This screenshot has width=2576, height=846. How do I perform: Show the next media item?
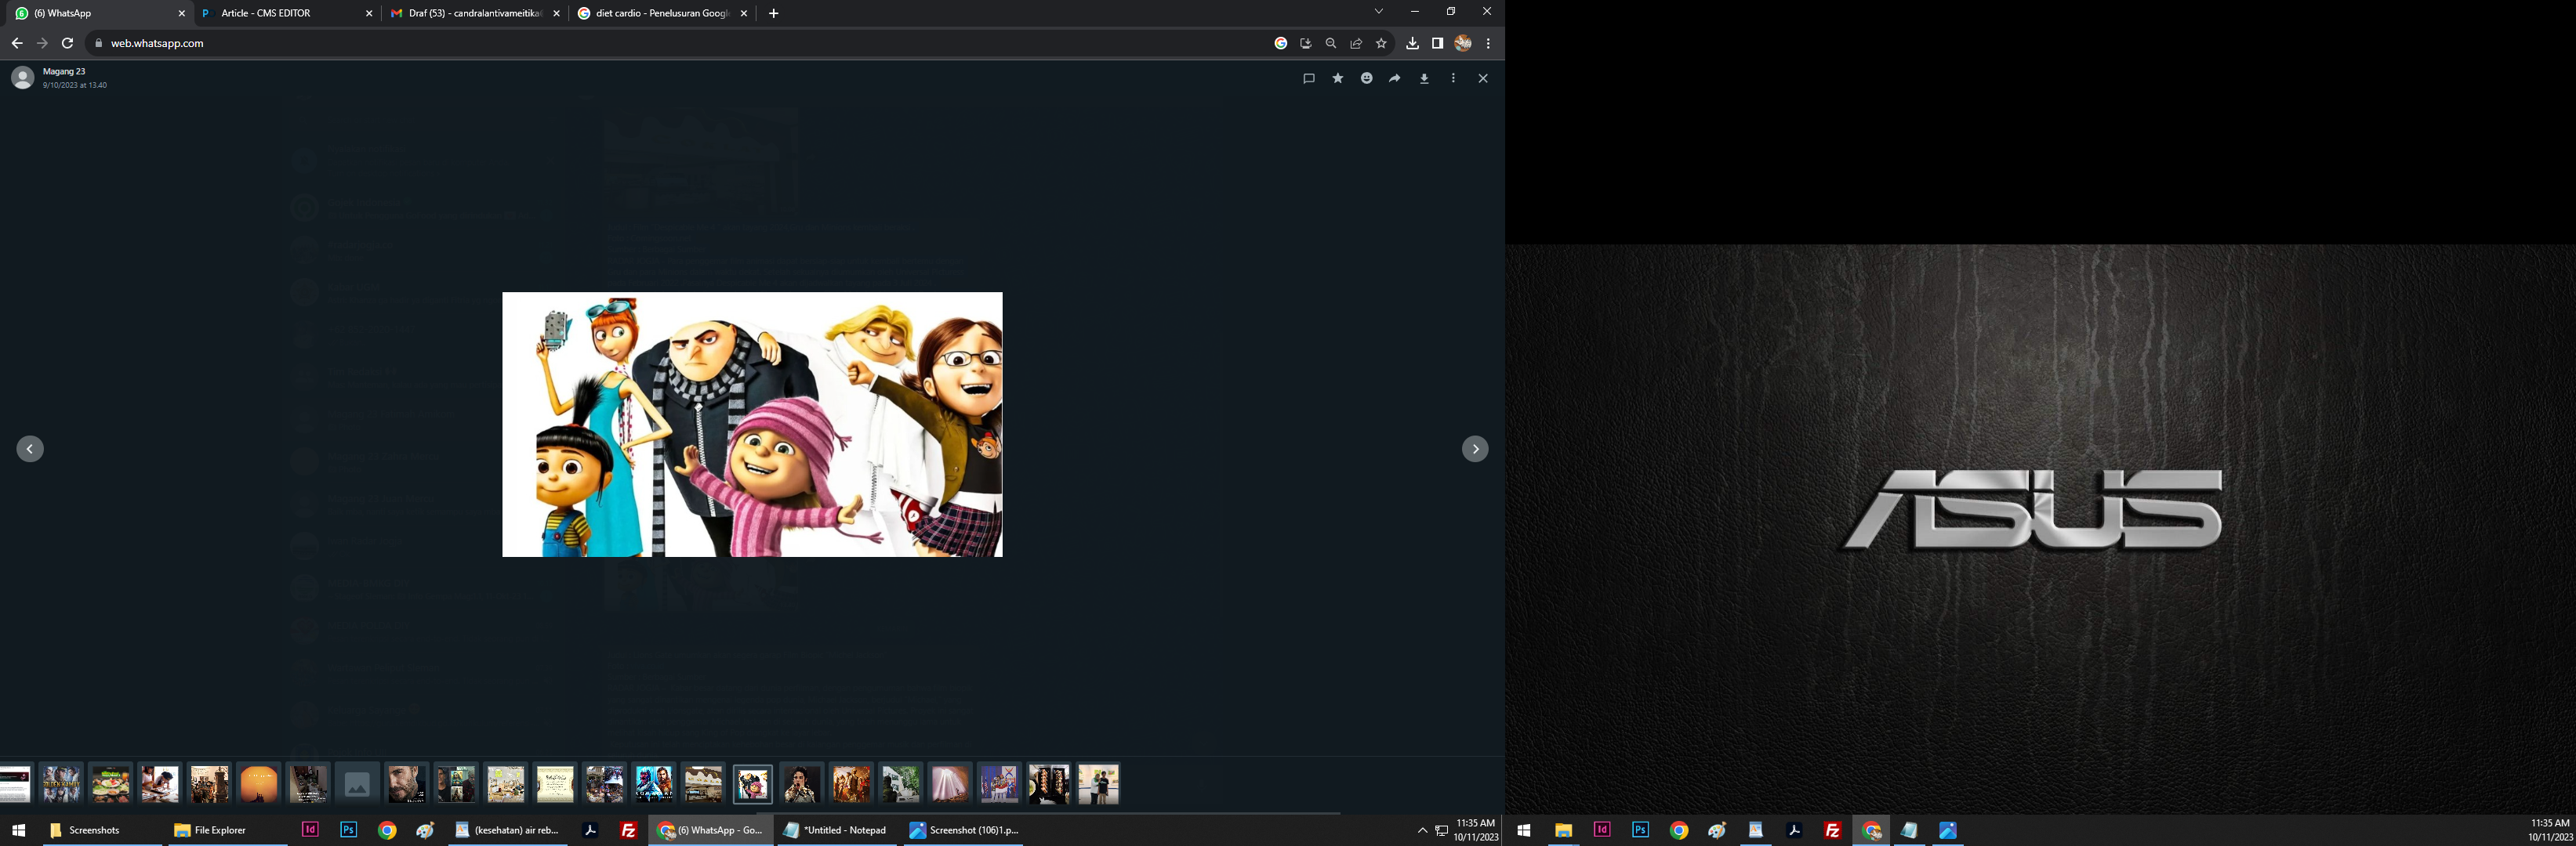coord(1475,450)
